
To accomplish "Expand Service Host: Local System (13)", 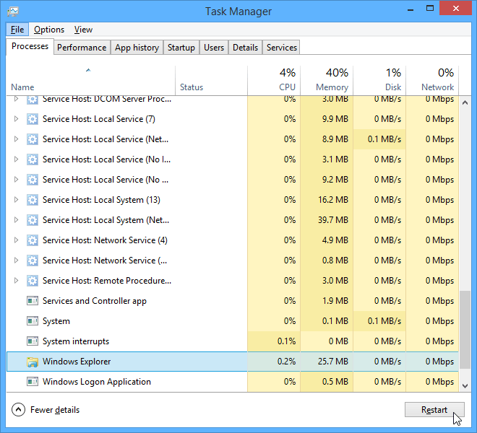I will [x=16, y=200].
